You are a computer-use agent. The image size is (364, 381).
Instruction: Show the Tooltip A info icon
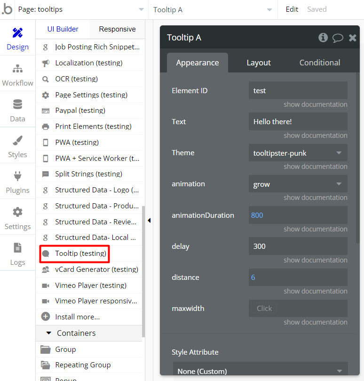point(323,38)
